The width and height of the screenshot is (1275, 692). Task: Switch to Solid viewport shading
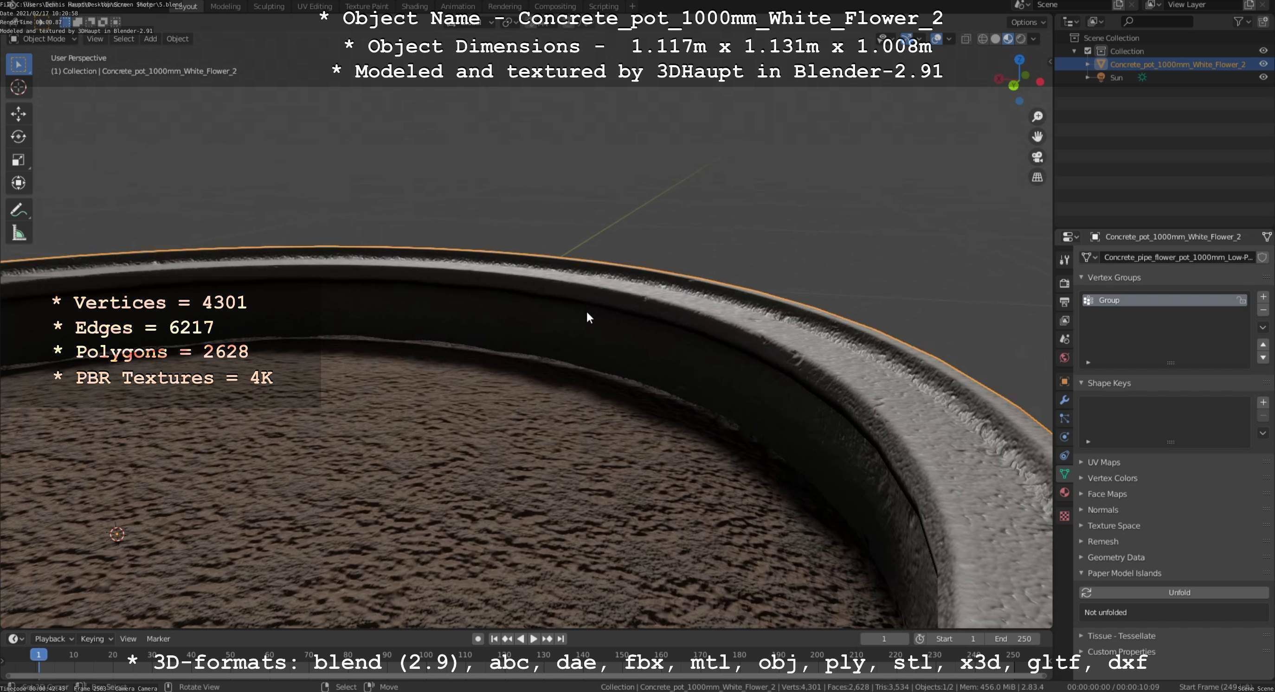[x=995, y=39]
